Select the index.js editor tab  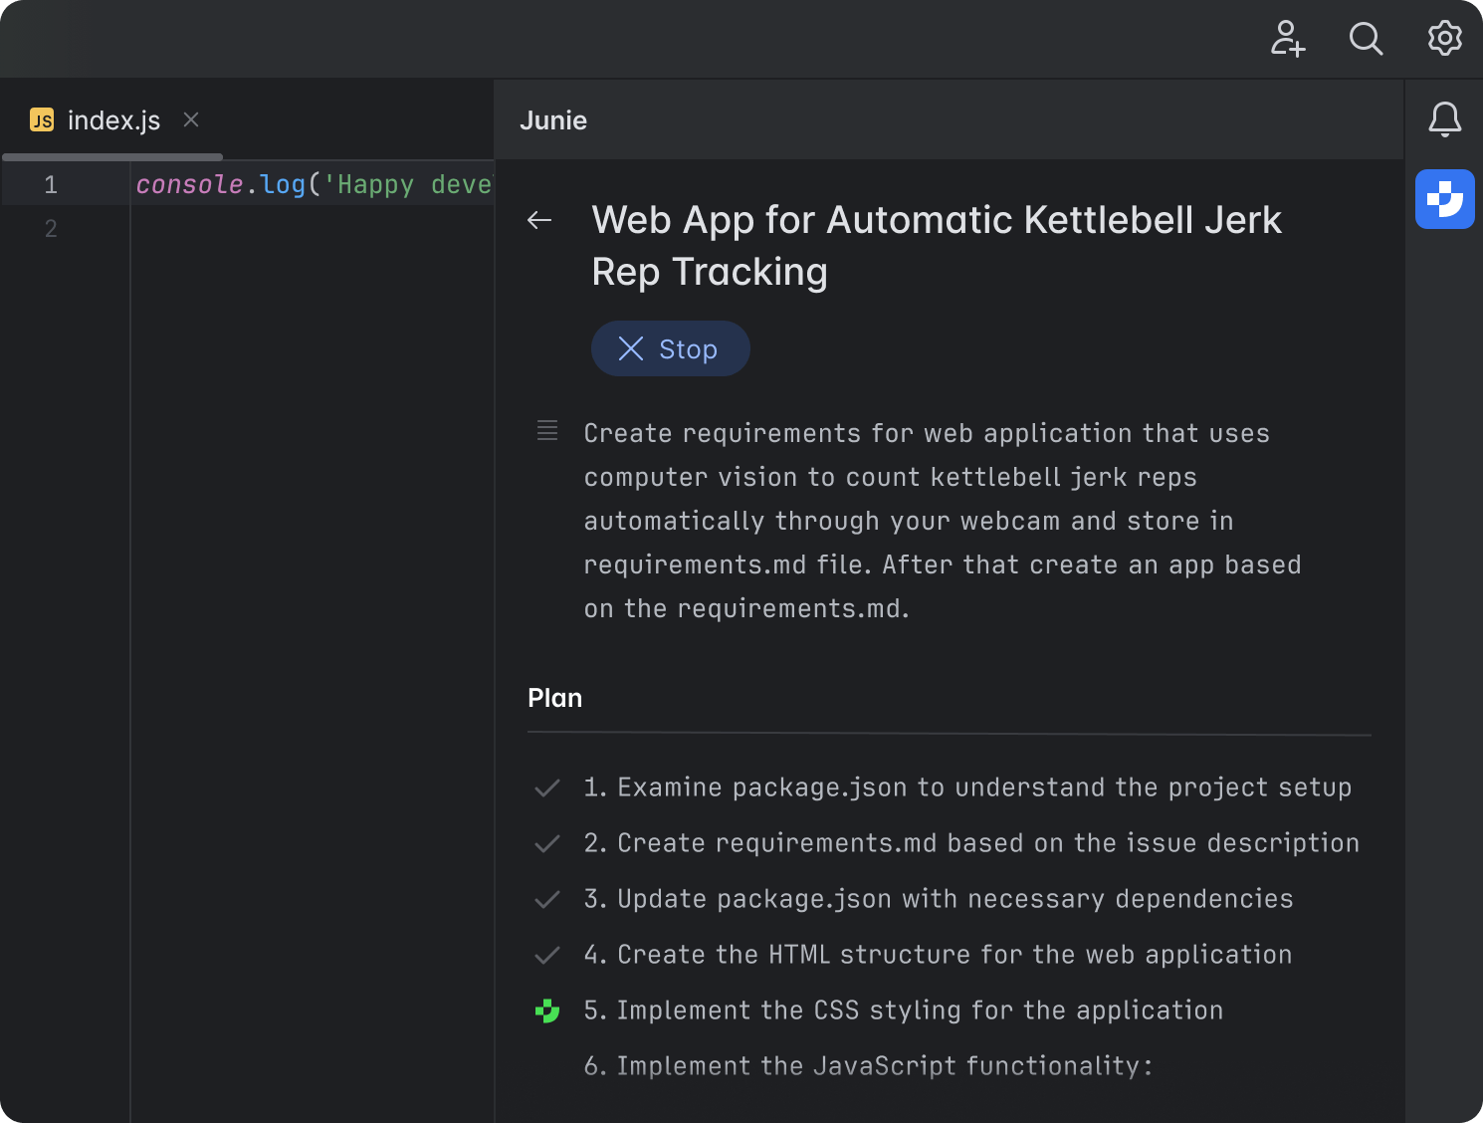point(113,120)
